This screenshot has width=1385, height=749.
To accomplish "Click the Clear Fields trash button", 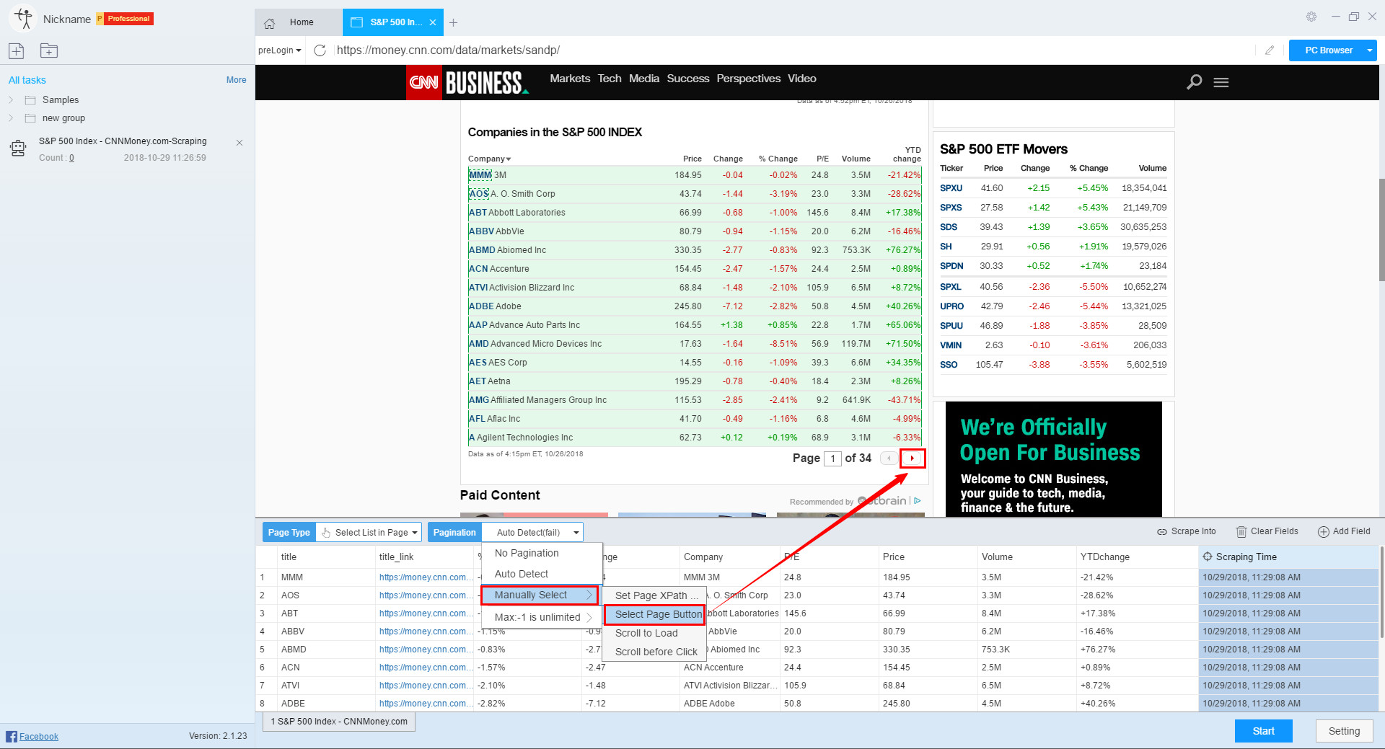I will click(1267, 532).
